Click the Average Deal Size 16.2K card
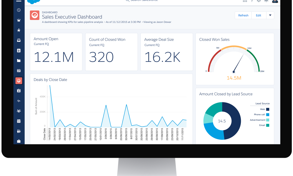Image resolution: width=293 pixels, height=176 pixels. (167, 52)
